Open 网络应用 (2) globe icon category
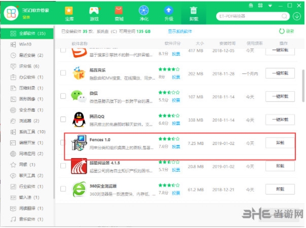The height and width of the screenshot is (228, 306). (13, 154)
